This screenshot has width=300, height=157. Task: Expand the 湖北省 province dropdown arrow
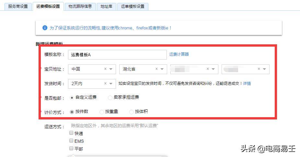click(x=162, y=69)
